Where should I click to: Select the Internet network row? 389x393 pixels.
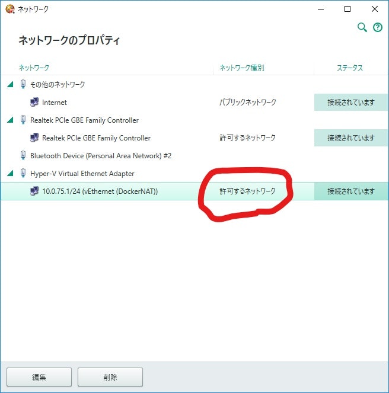point(194,102)
